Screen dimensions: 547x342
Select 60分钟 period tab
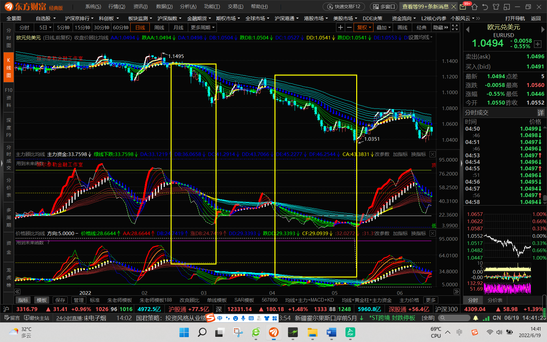tap(121, 28)
